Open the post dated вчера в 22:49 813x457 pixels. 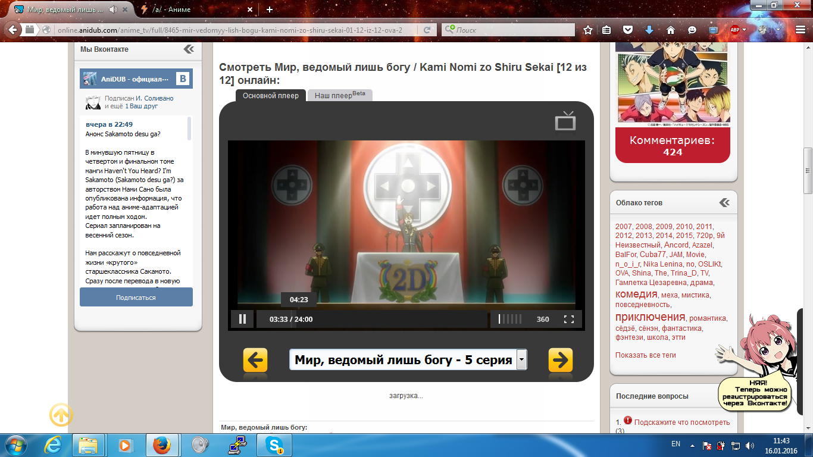[109, 124]
